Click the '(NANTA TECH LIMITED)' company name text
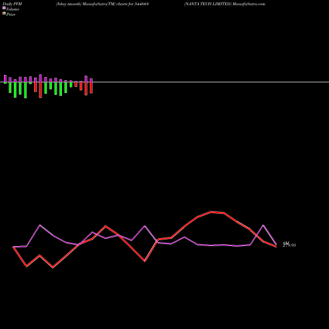 [x=208, y=4]
